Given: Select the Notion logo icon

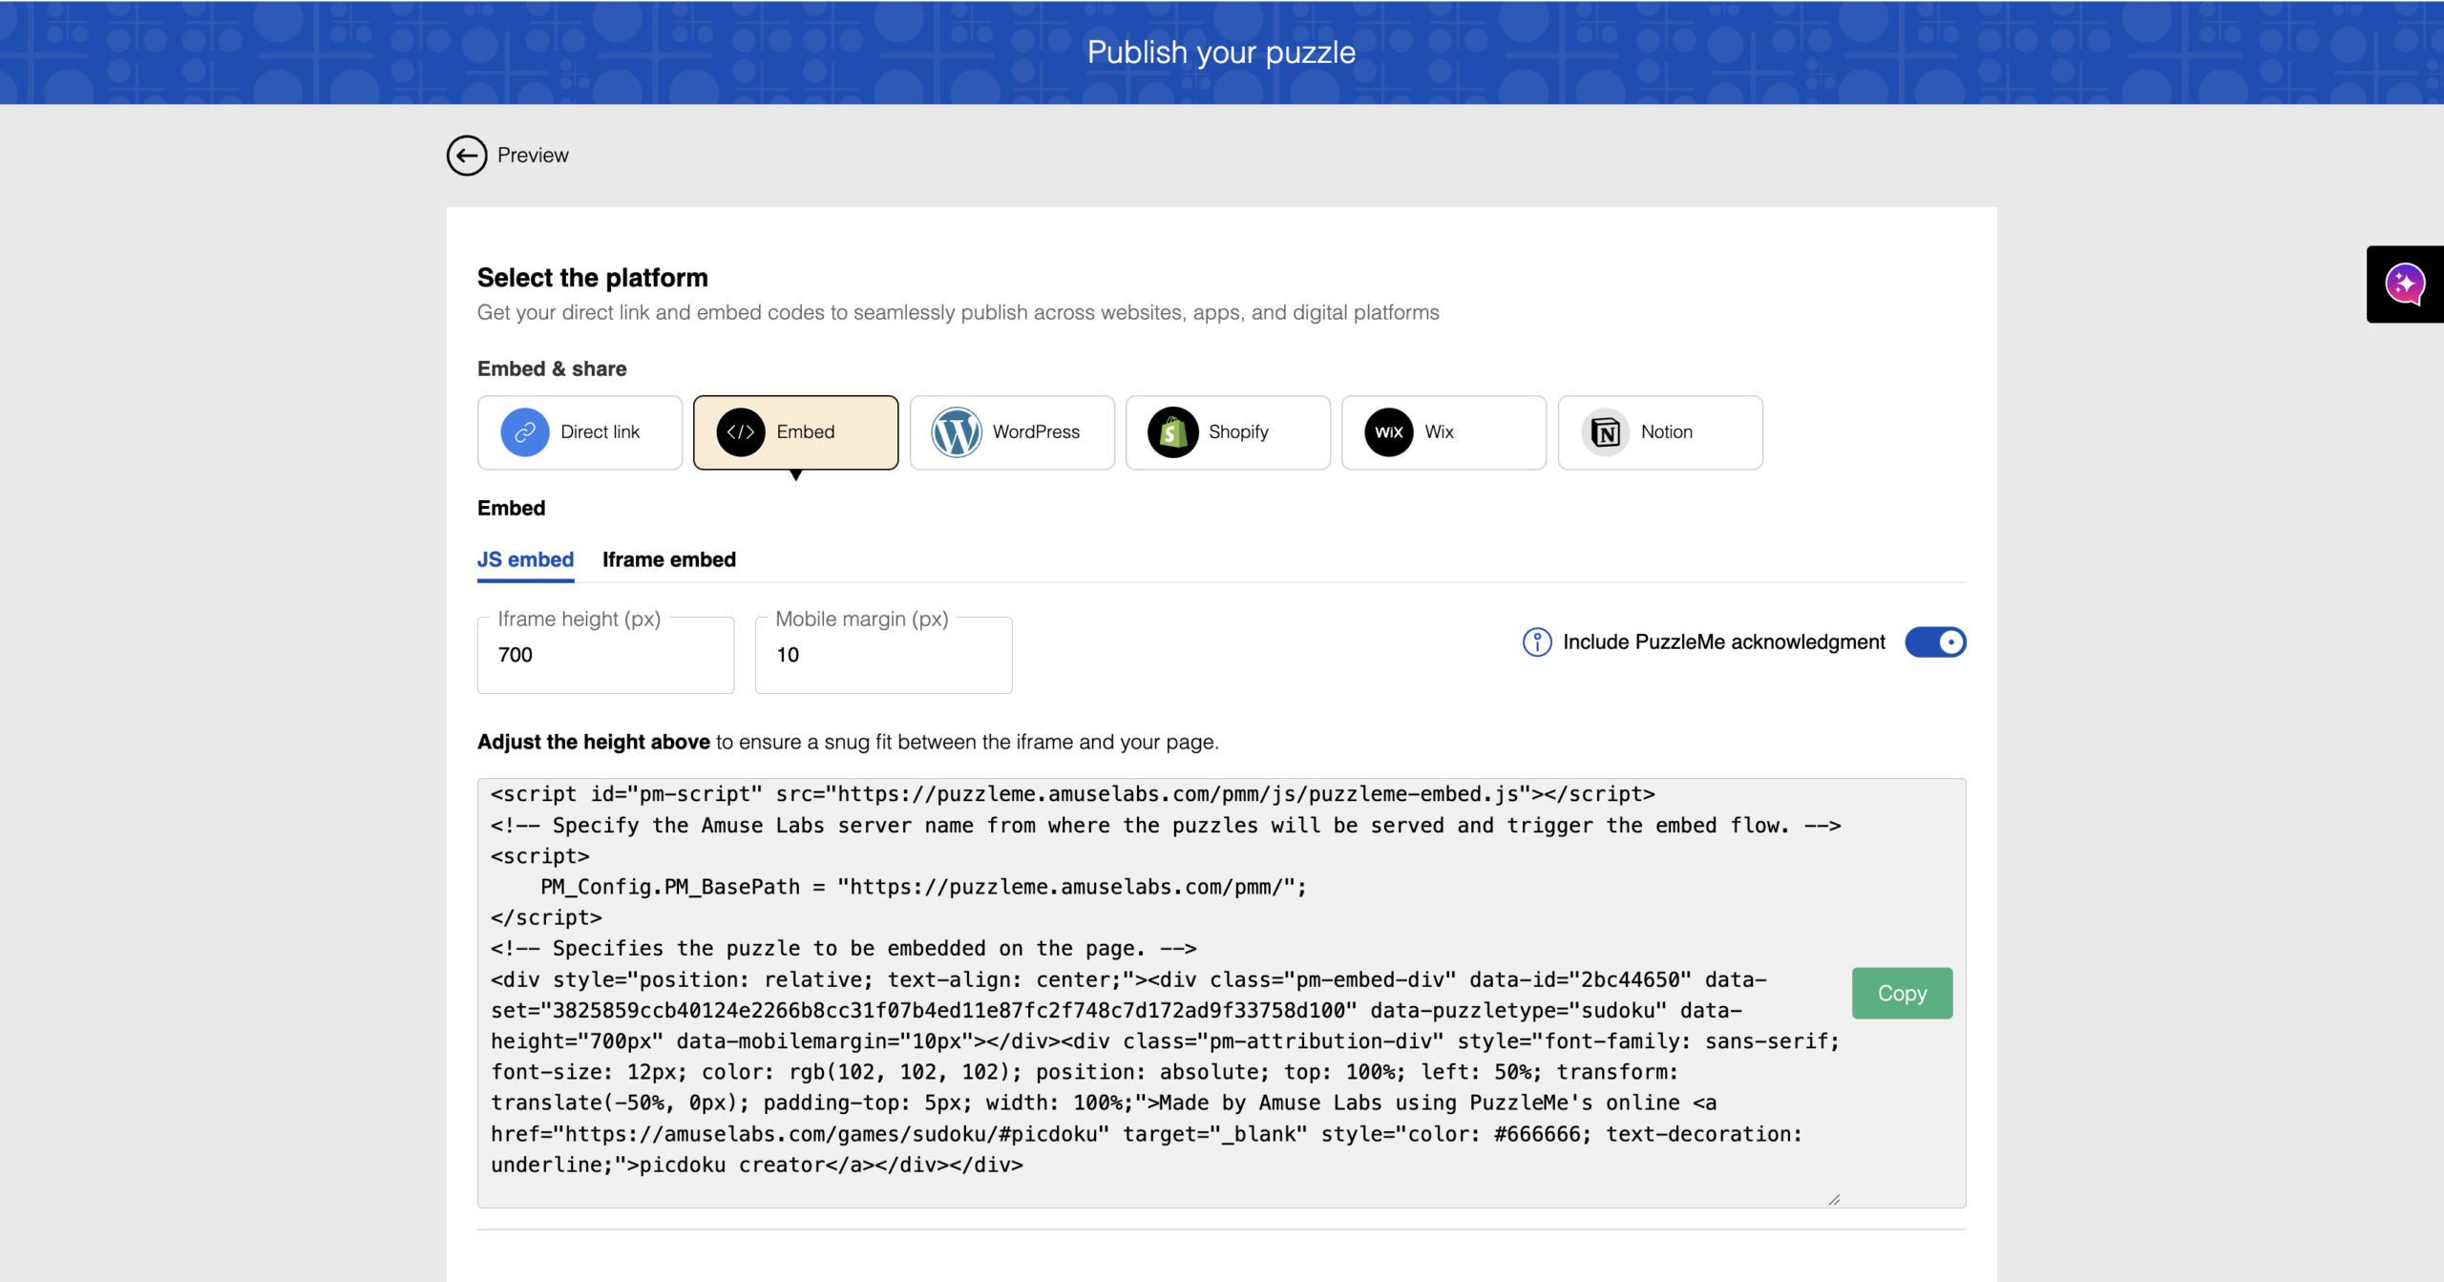Looking at the screenshot, I should [x=1606, y=432].
